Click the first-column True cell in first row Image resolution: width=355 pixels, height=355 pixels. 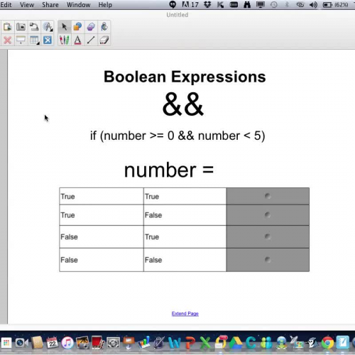click(x=102, y=196)
